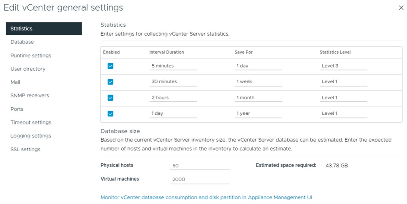Viewport: 407px width, 204px height.
Task: Select the Database settings section
Action: [22, 42]
